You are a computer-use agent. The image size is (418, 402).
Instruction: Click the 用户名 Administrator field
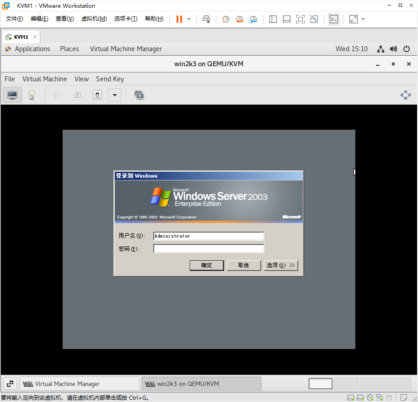click(209, 236)
